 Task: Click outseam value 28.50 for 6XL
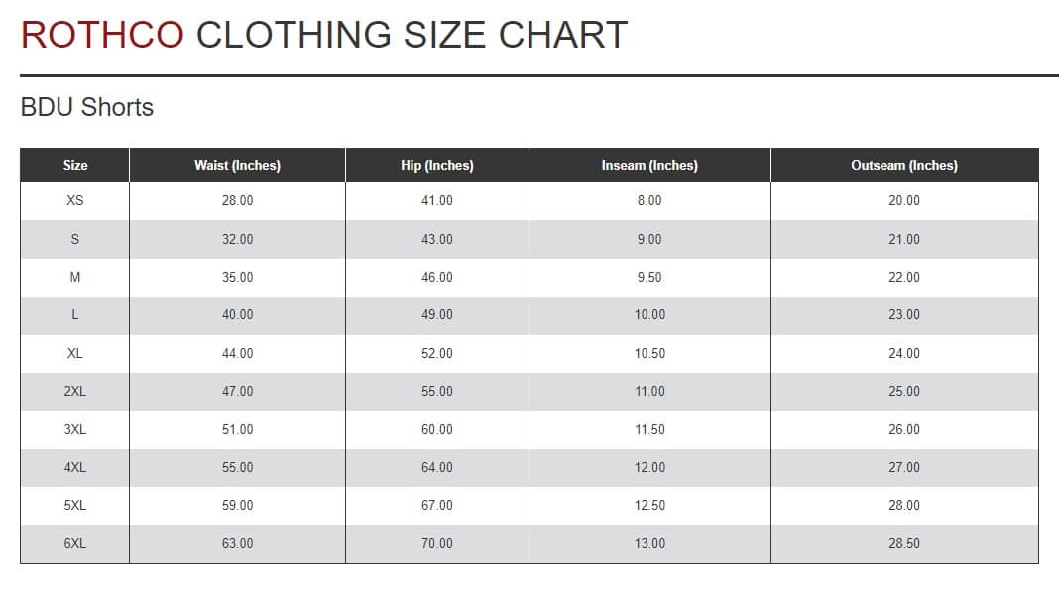tap(904, 543)
